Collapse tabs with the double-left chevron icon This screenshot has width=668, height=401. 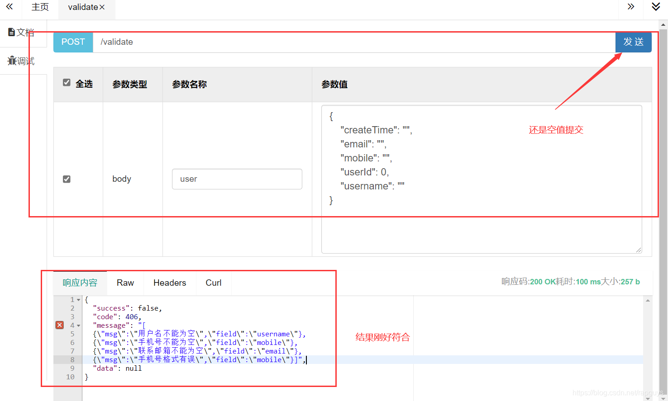coord(10,7)
